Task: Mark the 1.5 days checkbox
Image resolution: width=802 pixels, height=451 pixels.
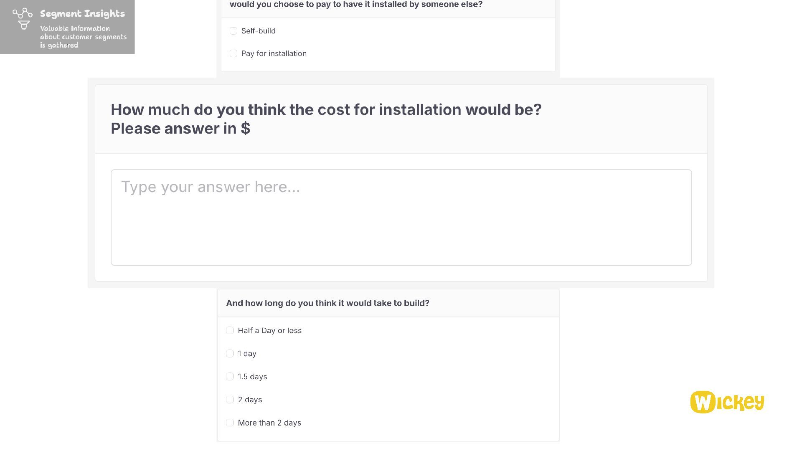Action: [230, 377]
